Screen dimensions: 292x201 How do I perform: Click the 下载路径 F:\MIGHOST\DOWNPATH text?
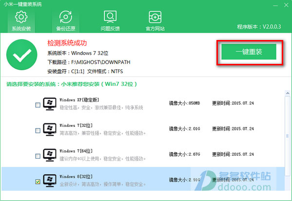89,62
